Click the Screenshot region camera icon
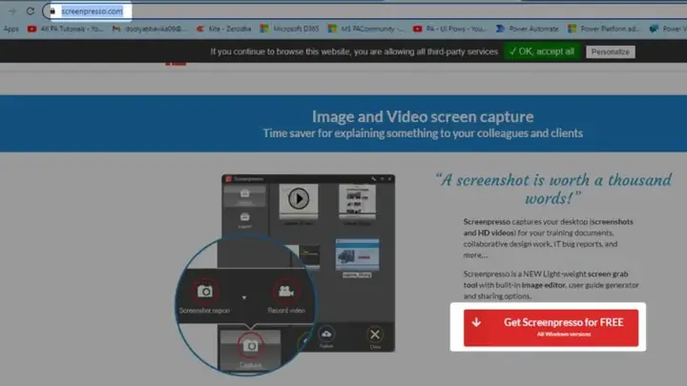Viewport: 687px width, 386px height. tap(204, 292)
